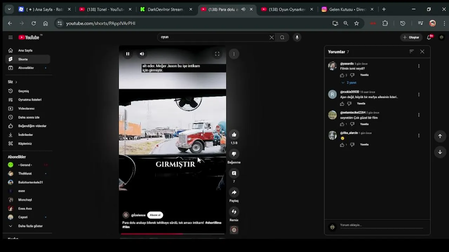449x252 pixels.
Task: Open the three-dot menu beside the player
Action: point(234,54)
